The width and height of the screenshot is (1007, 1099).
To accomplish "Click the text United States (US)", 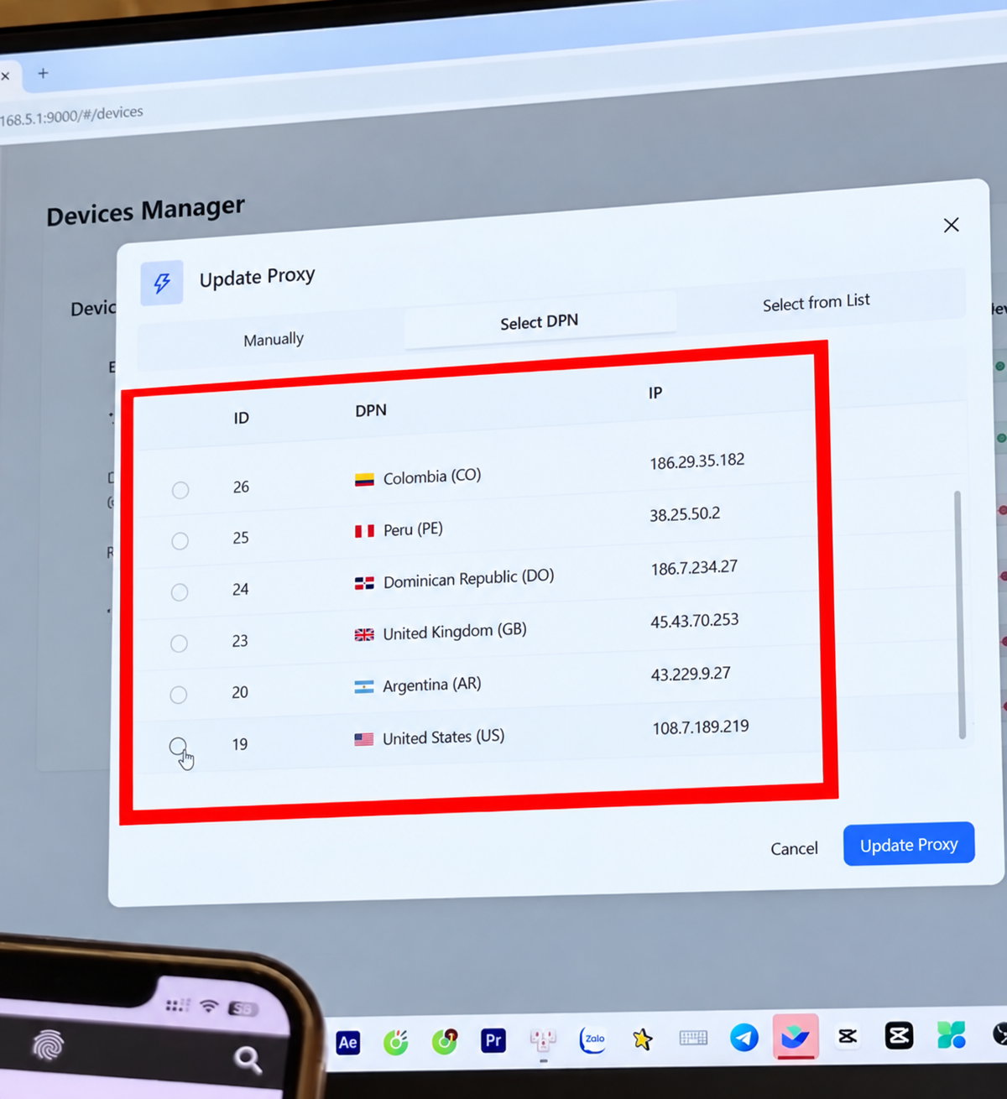I will (443, 737).
